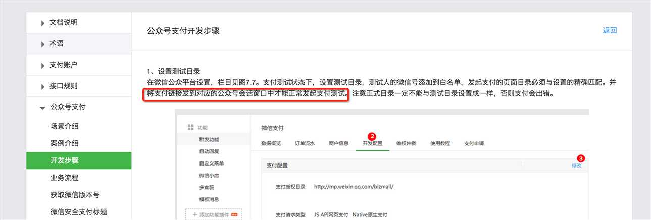Click the 功能 grid icon in embedded screenshot
651x220 pixels.
[190, 127]
